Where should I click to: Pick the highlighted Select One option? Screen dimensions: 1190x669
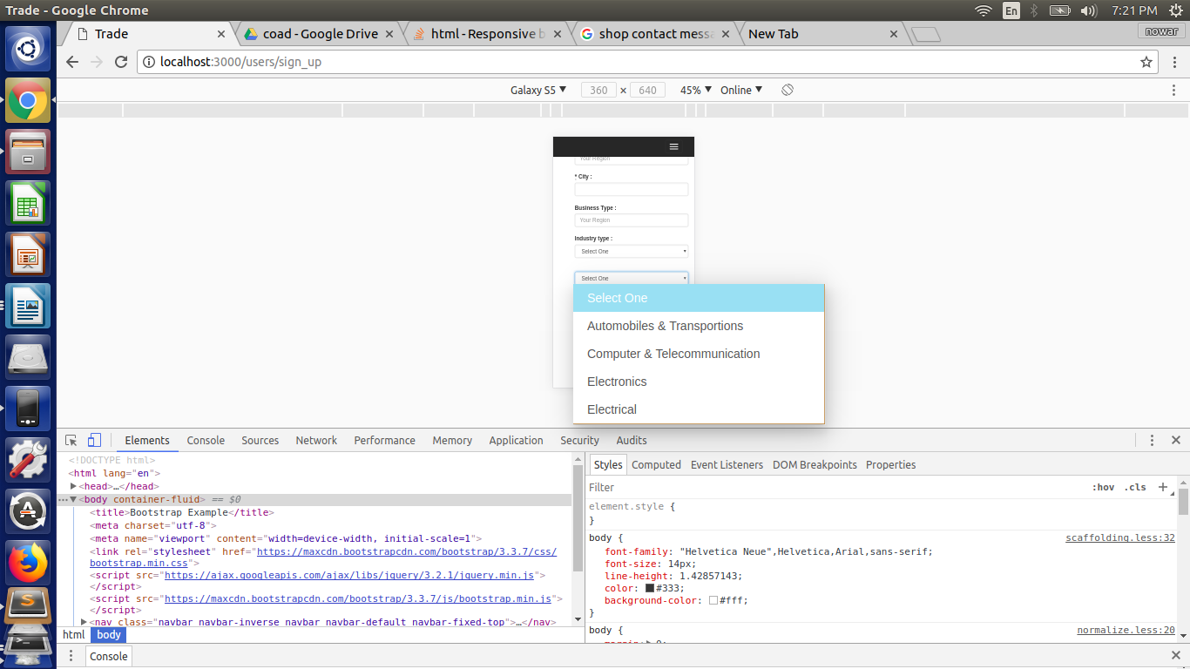point(699,298)
